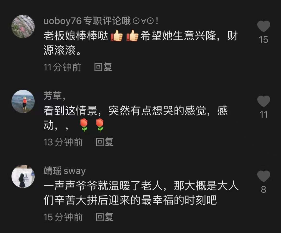Like the comment by uoboy76
281x233 pixels.
[x=264, y=26]
